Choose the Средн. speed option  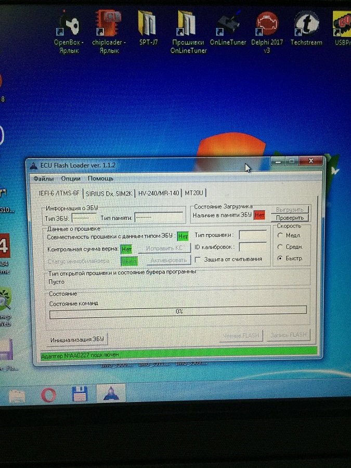click(x=281, y=247)
